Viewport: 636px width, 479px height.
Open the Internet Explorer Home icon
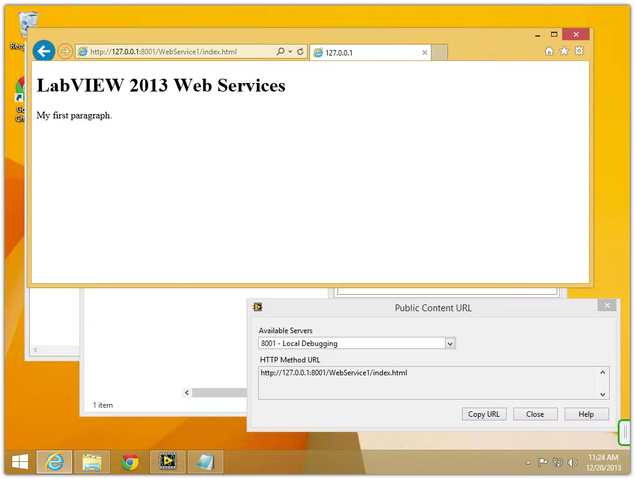pos(549,51)
